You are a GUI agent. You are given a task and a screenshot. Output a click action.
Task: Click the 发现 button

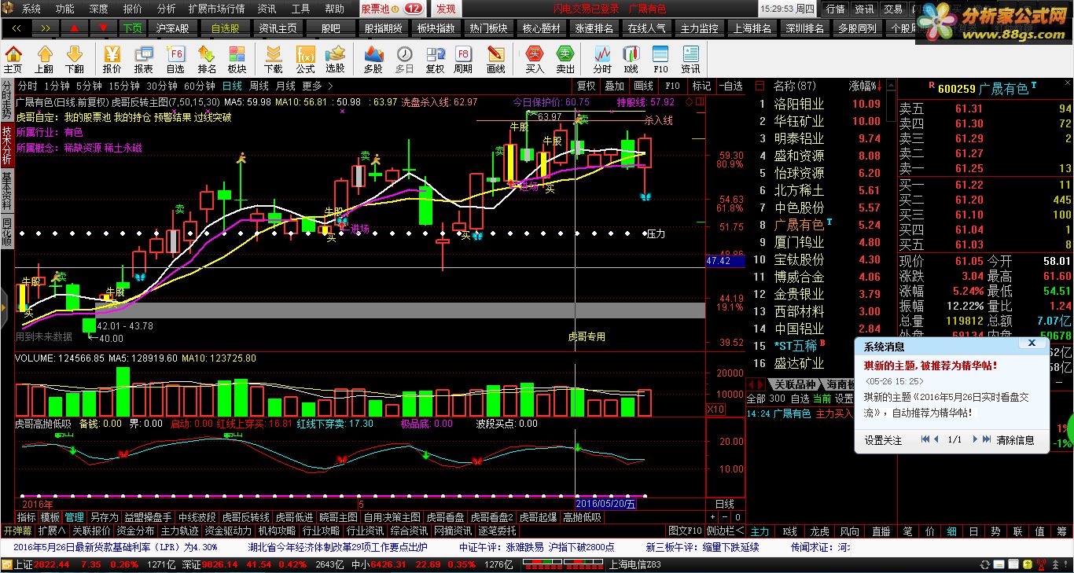(446, 9)
